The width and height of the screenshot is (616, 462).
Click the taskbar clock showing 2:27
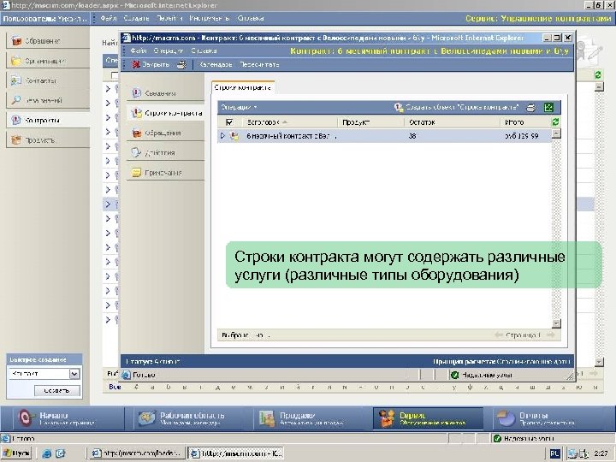(x=601, y=453)
